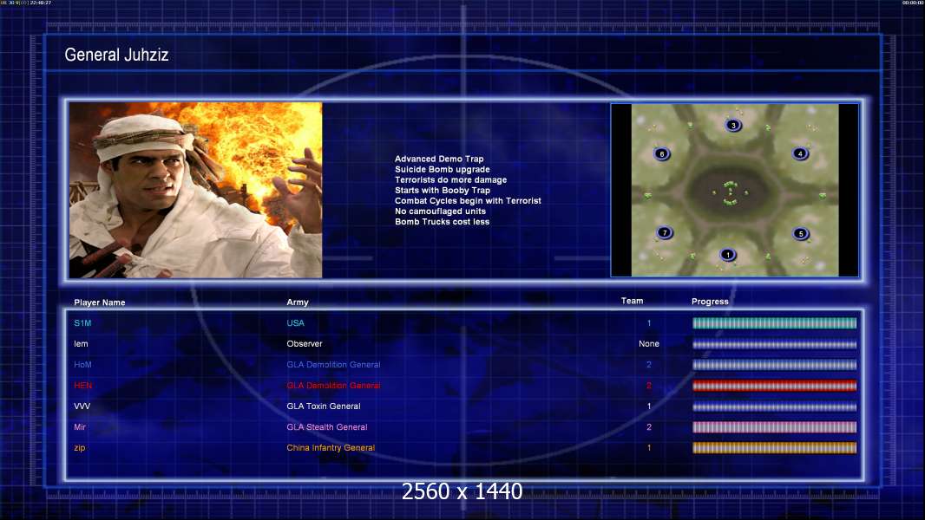Click the USA army entry

click(x=296, y=322)
